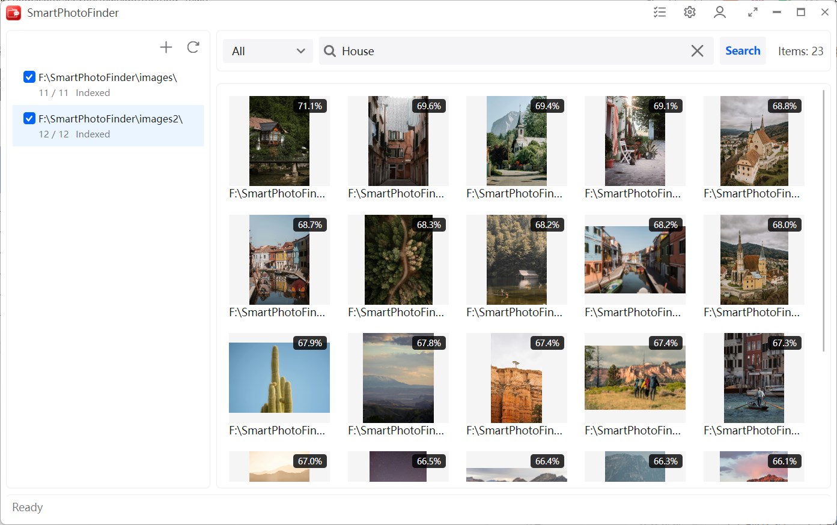
Task: Maximize the SmartPhotoFinder window
Action: point(801,12)
